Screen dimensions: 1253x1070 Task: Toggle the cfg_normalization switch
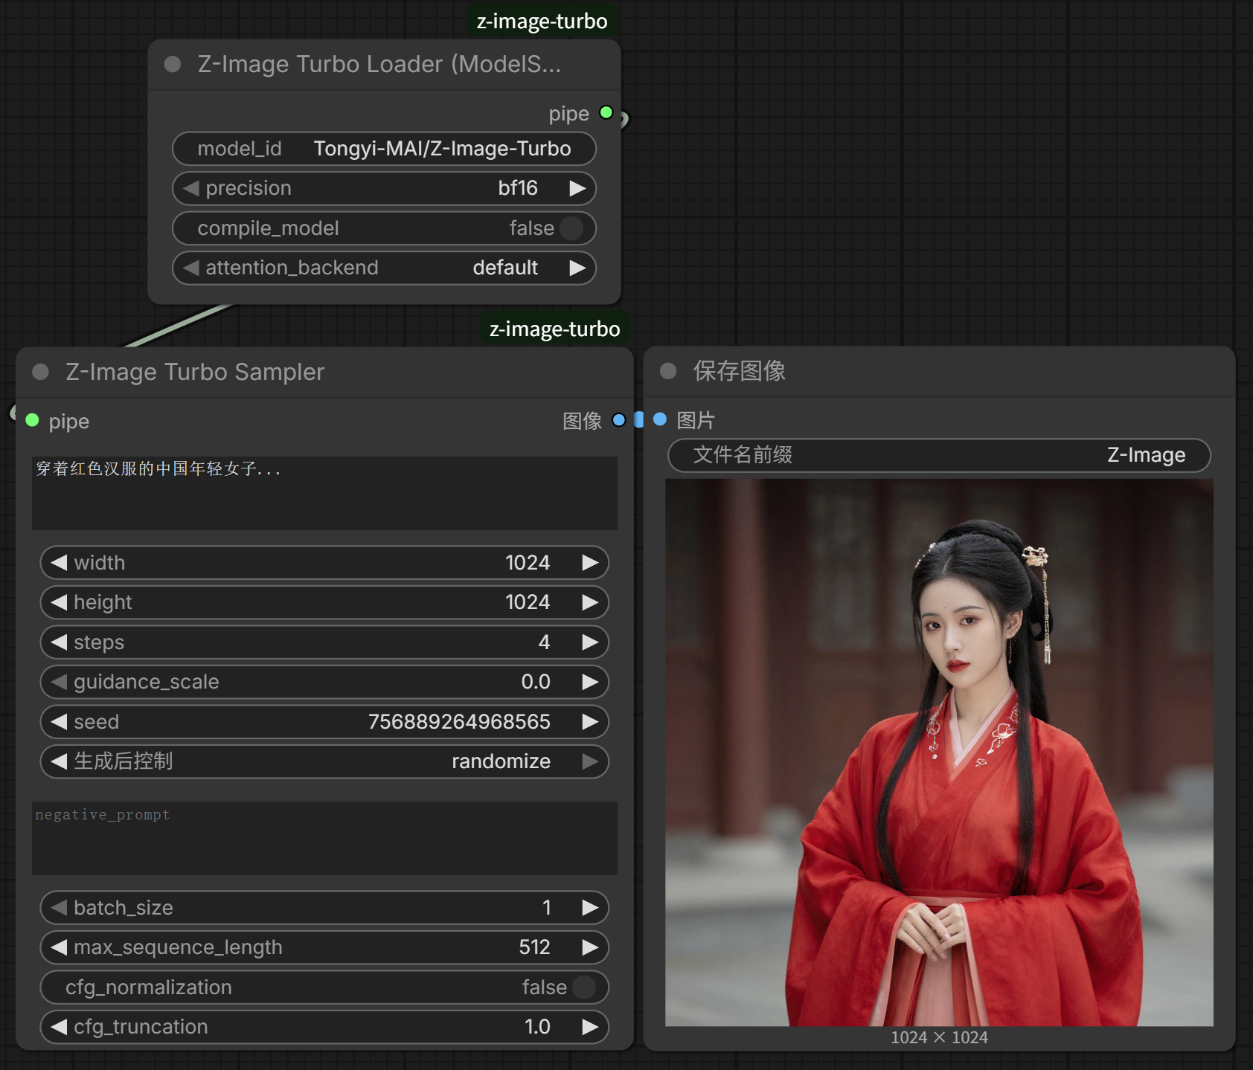coord(583,987)
